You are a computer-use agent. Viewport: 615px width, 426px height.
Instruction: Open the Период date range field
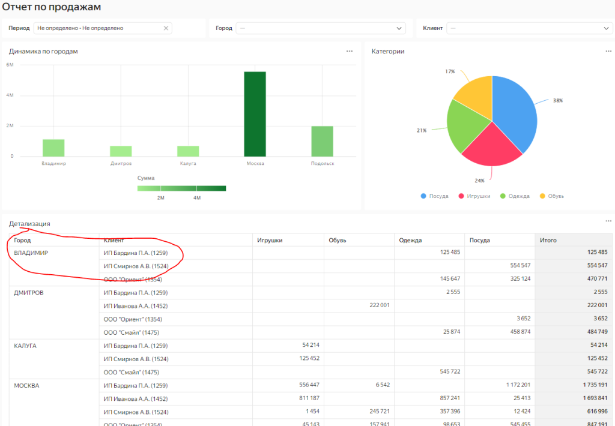coord(103,28)
